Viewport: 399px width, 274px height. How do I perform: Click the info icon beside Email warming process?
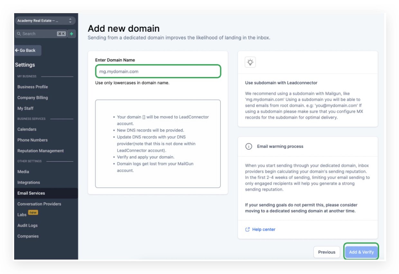tap(248, 146)
